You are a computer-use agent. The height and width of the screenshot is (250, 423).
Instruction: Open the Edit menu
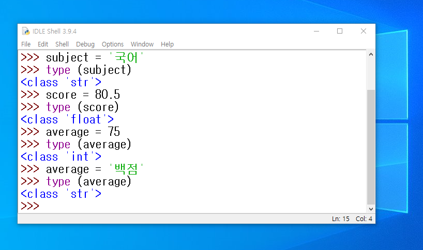[42, 44]
